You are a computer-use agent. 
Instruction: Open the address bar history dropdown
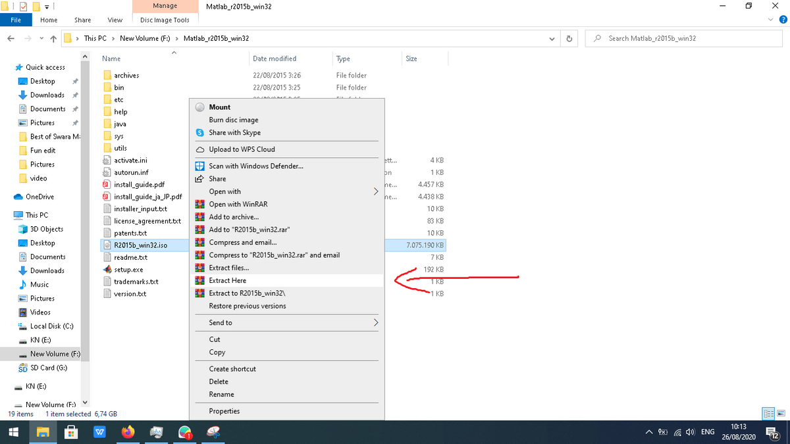tap(552, 38)
